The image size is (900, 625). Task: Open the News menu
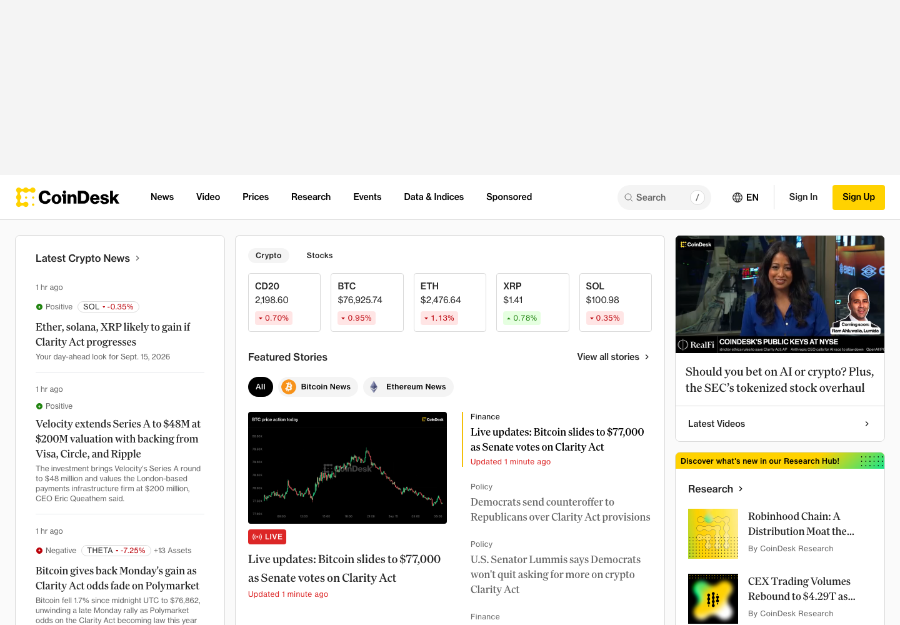click(x=162, y=197)
